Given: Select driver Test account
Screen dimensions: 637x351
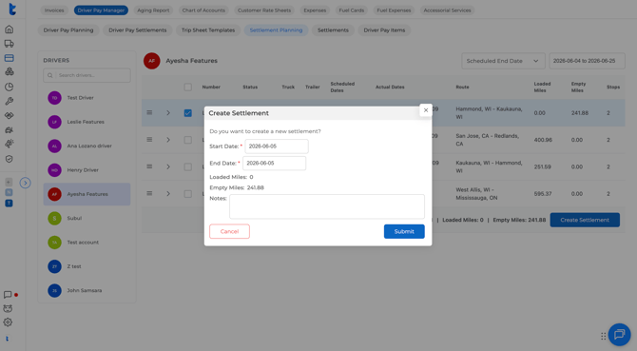Looking at the screenshot, I should tap(87, 243).
